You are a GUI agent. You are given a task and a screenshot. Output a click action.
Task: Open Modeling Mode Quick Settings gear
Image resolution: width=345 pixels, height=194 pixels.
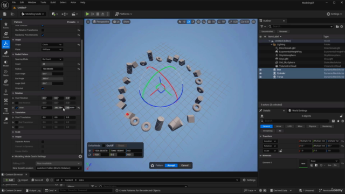80,156
